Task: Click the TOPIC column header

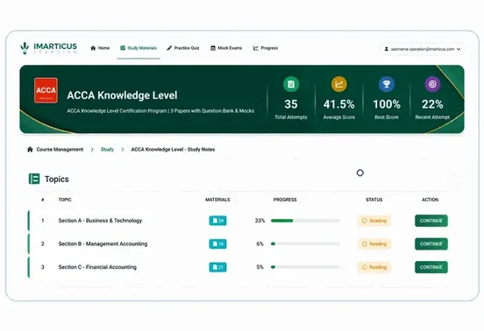Action: pyautogui.click(x=65, y=200)
